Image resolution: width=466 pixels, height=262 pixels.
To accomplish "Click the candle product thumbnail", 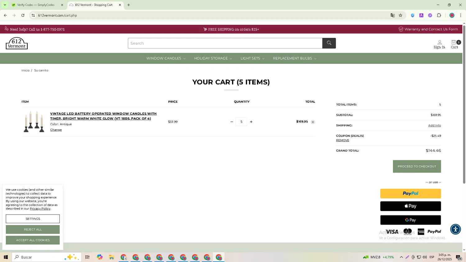I will tap(34, 122).
